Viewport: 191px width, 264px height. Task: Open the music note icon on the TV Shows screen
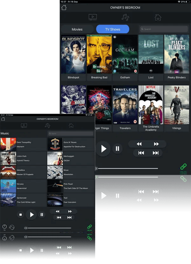[125, 17]
